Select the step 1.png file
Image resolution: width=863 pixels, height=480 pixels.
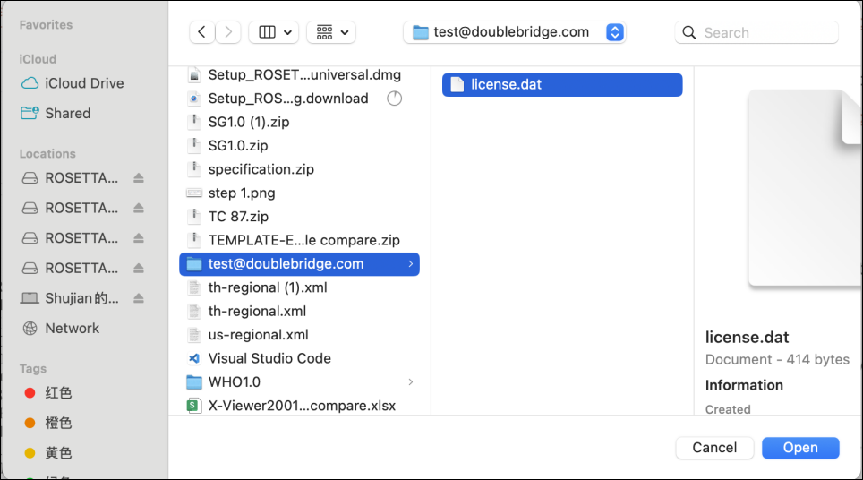[x=241, y=193]
